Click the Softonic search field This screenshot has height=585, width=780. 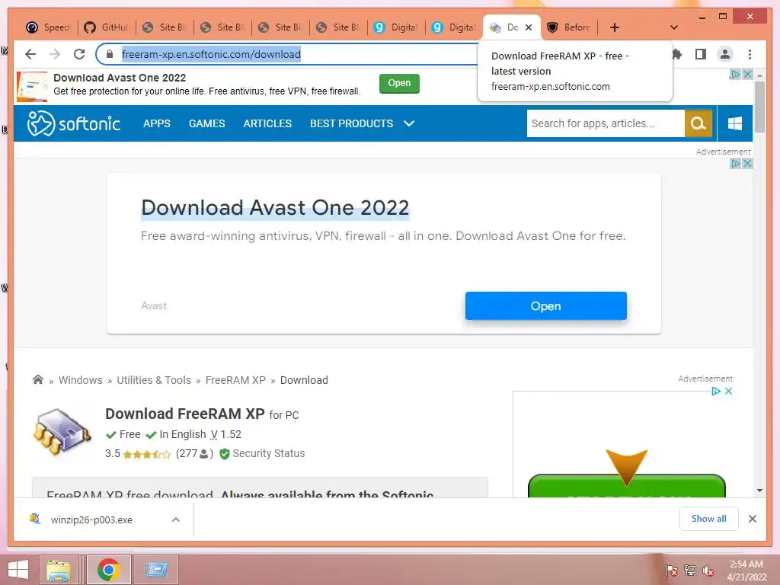point(606,123)
